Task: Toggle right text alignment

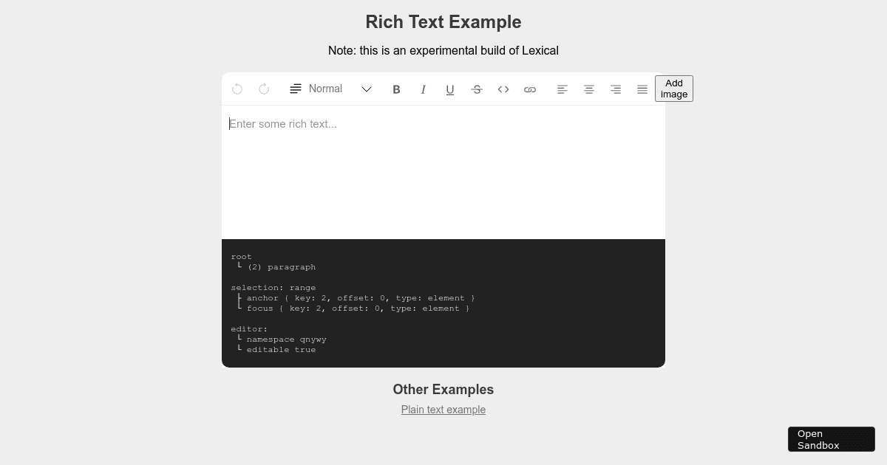Action: click(616, 89)
